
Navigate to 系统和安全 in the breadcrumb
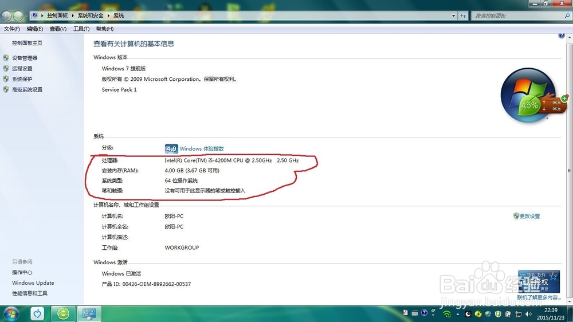[91, 15]
